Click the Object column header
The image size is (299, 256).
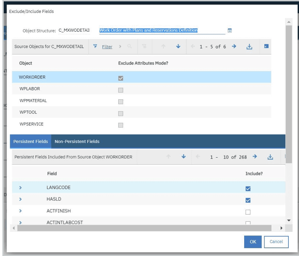coord(26,63)
